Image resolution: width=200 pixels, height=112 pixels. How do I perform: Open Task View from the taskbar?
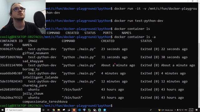(48, 110)
